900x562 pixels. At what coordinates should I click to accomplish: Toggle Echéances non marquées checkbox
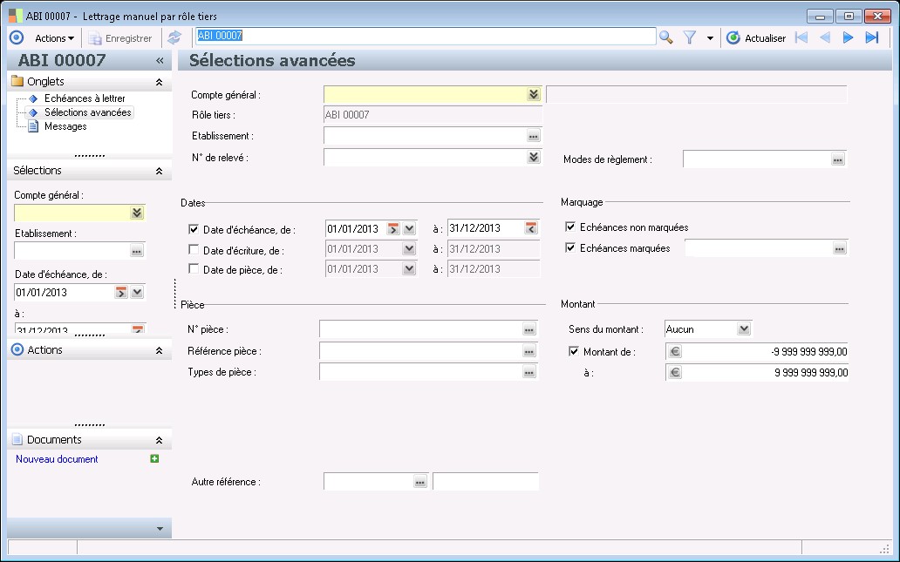click(570, 227)
